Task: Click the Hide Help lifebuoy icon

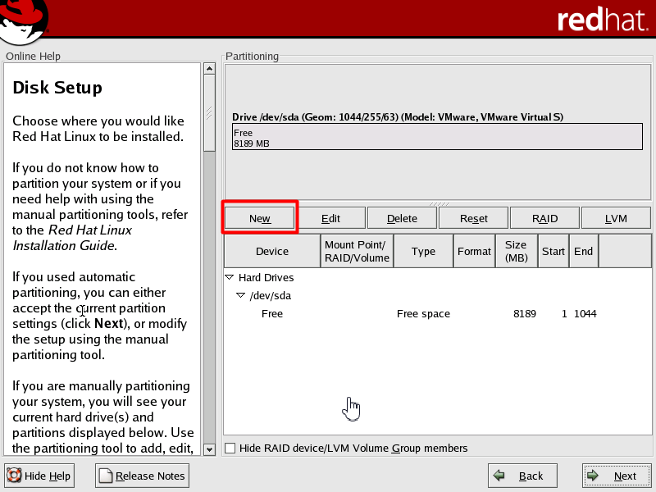Action: pos(14,476)
